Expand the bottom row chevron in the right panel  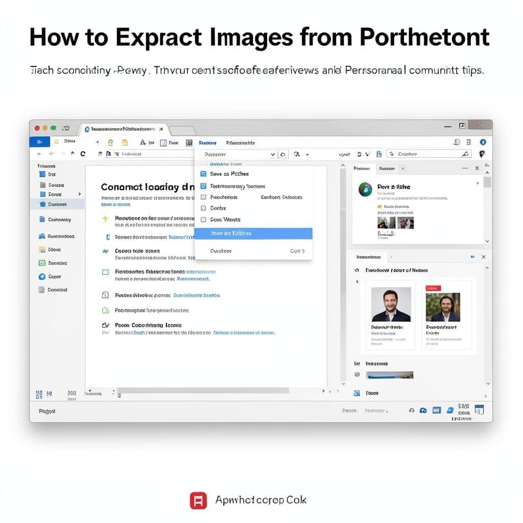pos(485,396)
